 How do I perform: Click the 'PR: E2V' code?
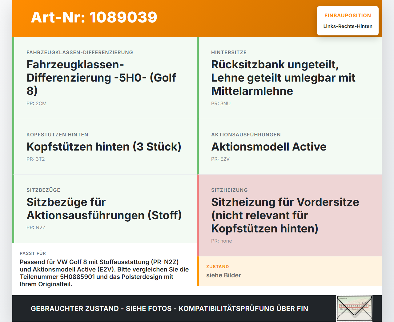[x=220, y=159]
